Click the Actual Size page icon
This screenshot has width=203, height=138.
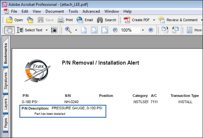click(84, 30)
